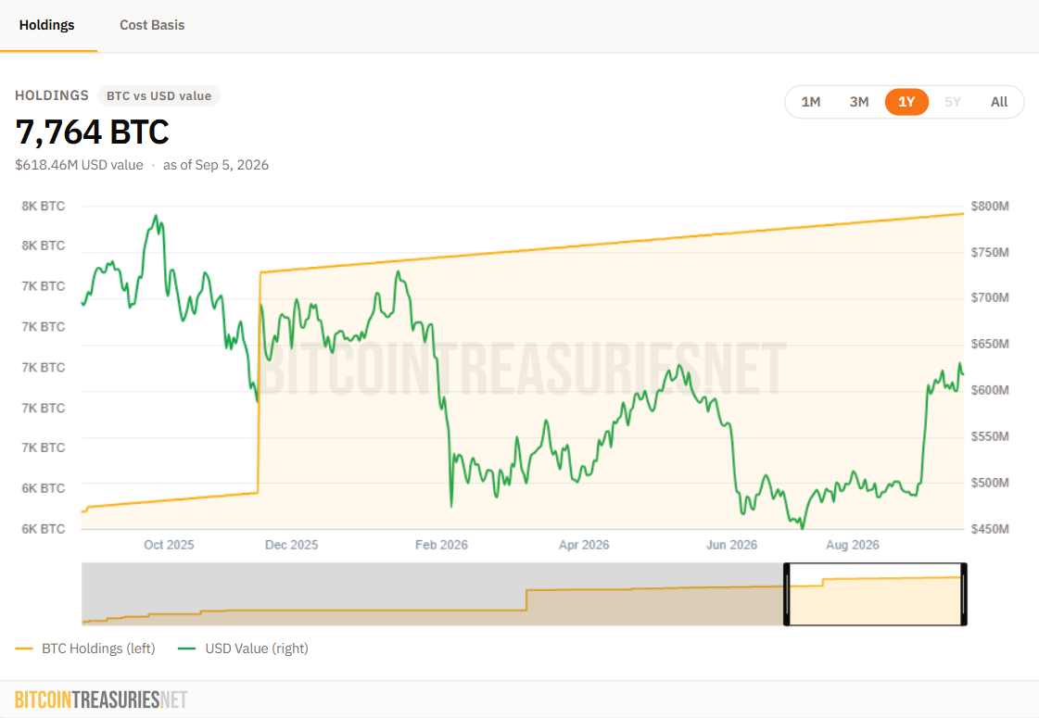
Task: Click the BTC vs USD value badge
Action: [x=159, y=96]
